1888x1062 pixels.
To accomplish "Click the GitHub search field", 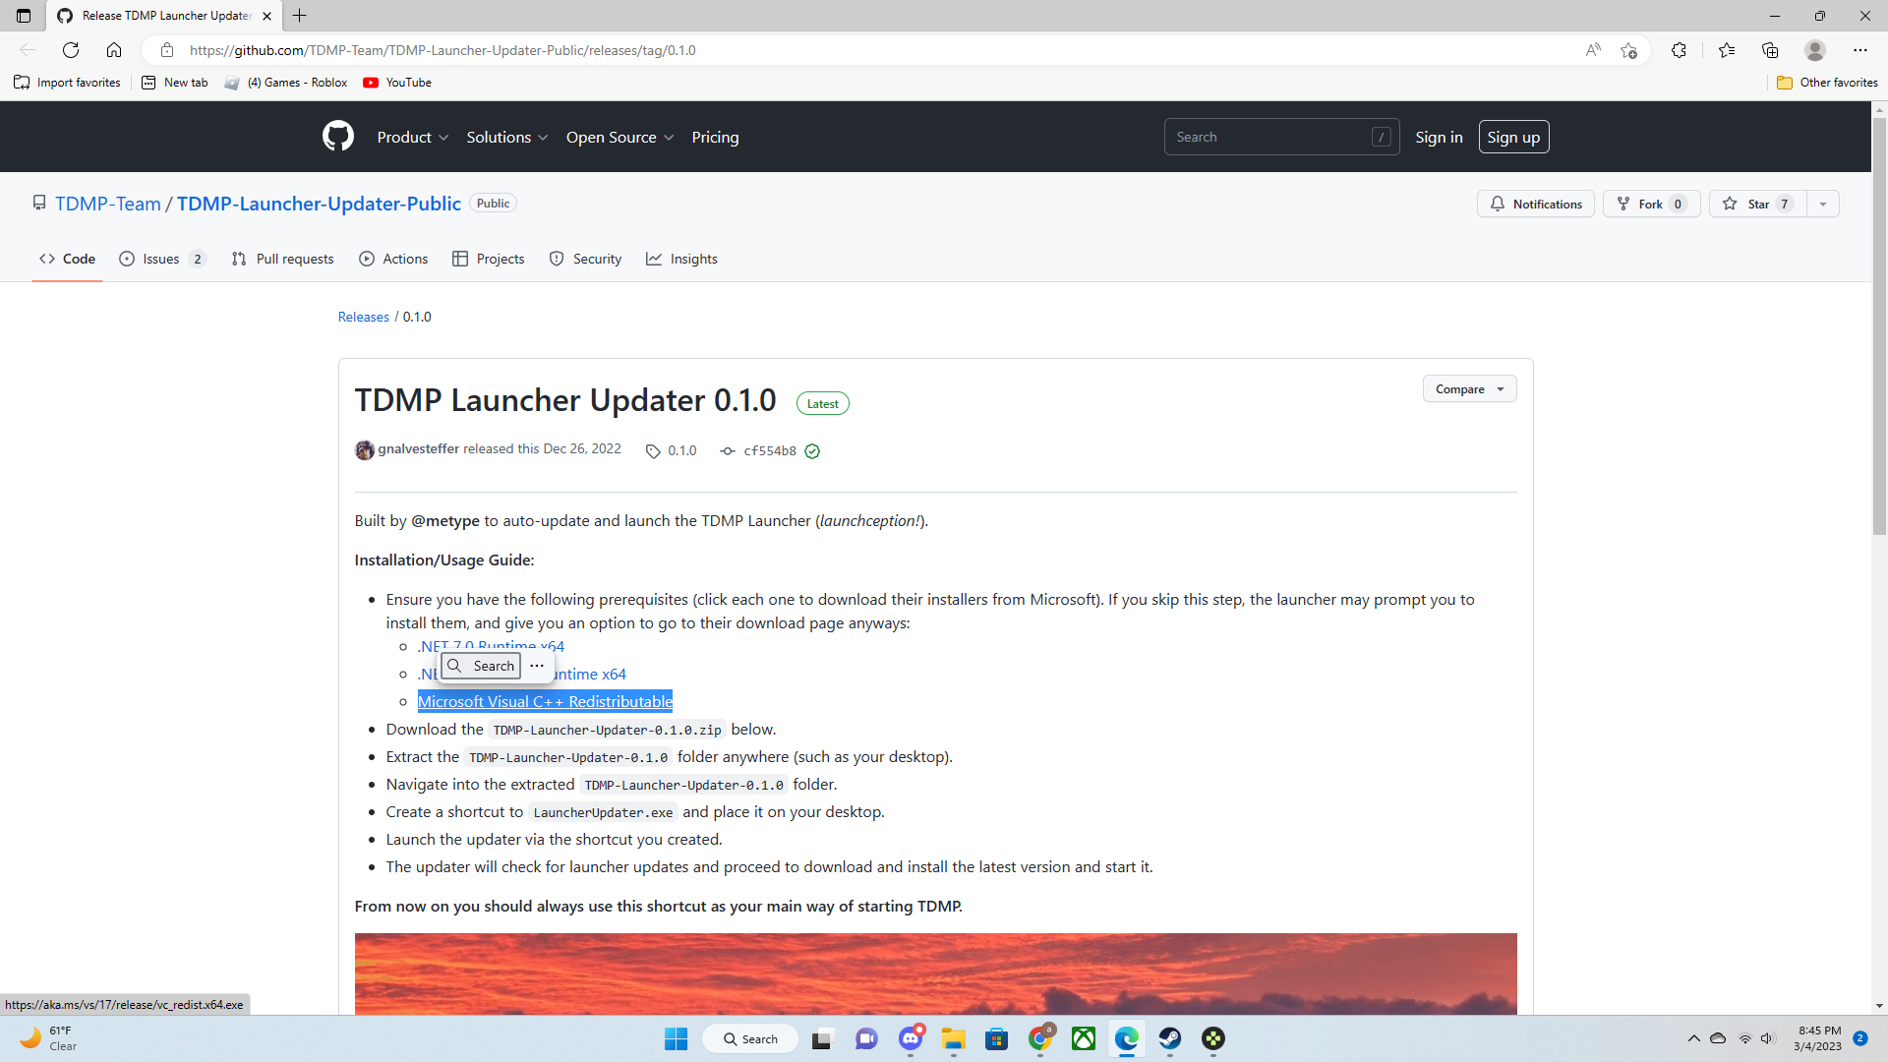I will (x=1268, y=137).
